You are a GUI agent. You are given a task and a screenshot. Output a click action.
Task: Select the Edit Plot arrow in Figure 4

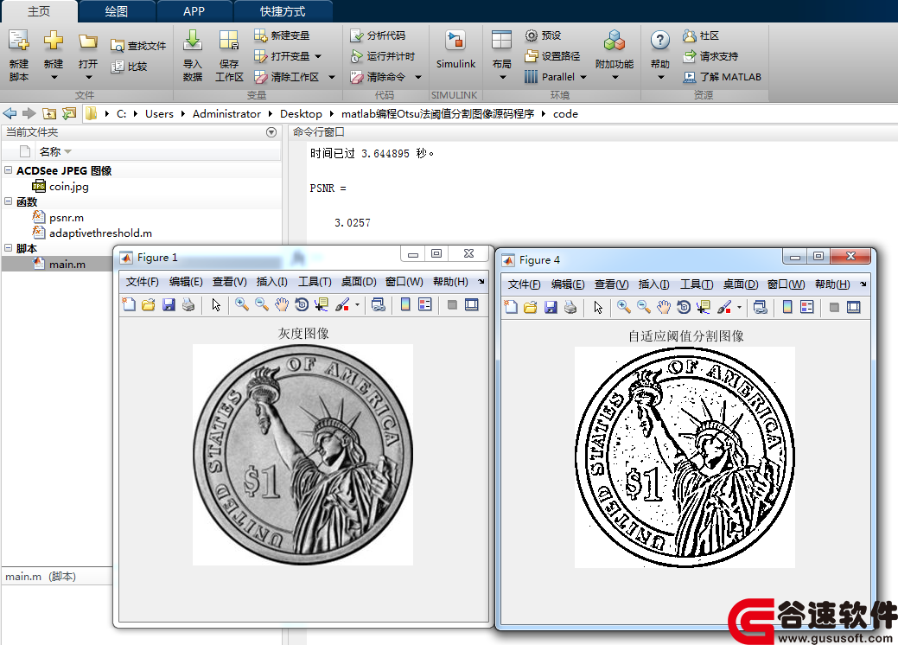click(x=598, y=308)
